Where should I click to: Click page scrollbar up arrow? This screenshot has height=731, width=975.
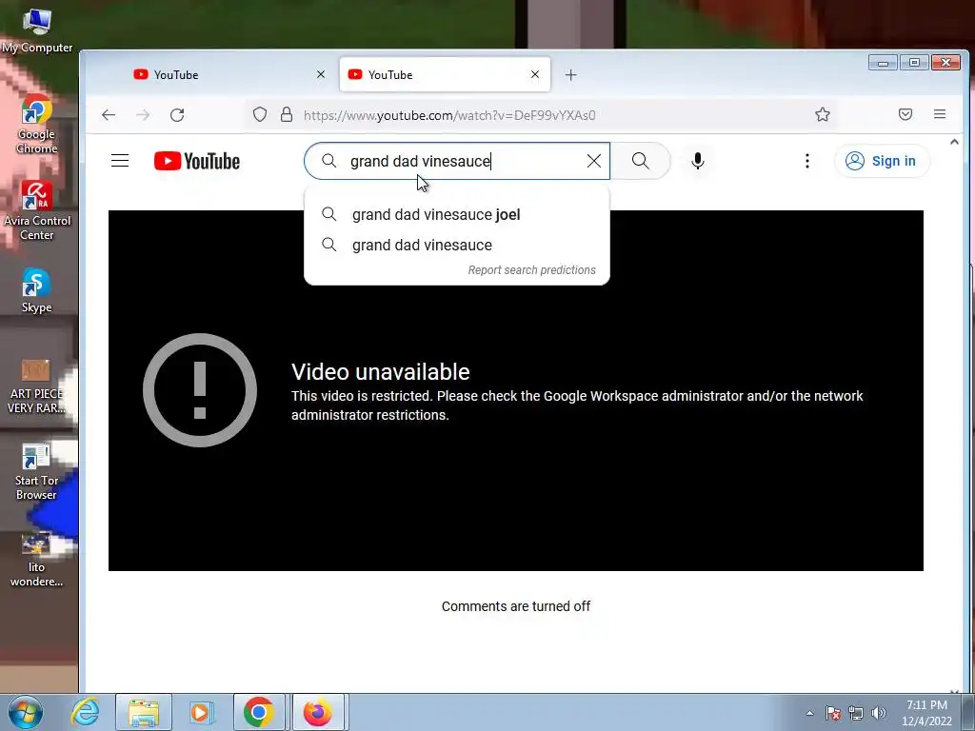tap(954, 143)
